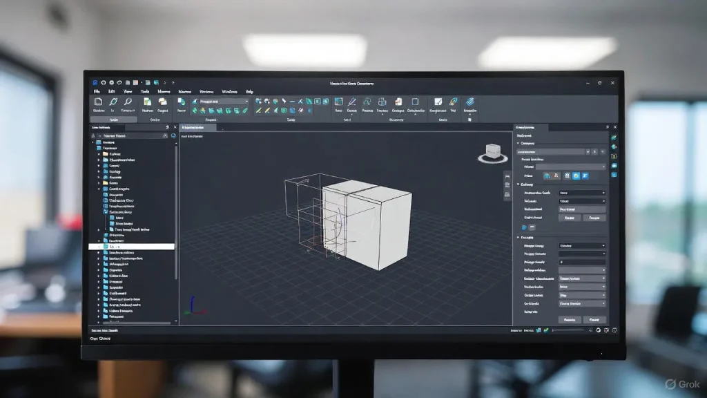Image resolution: width=707 pixels, height=398 pixels.
Task: Select the highlighted white row in the tree
Action: 131,247
